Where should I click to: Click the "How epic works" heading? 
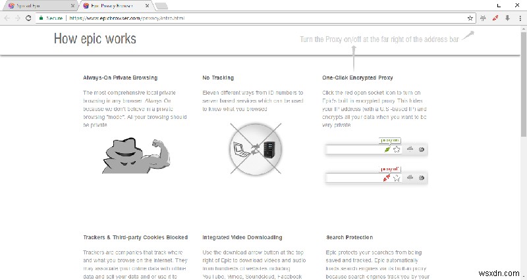pyautogui.click(x=95, y=39)
